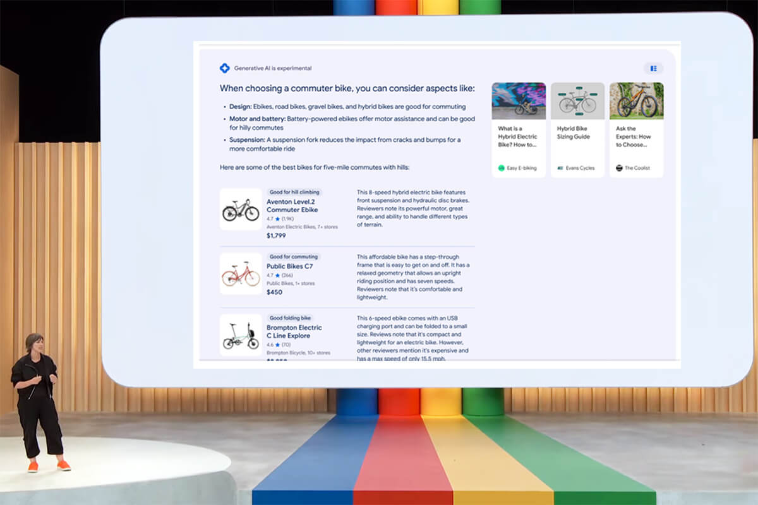758x505 pixels.
Task: Click the Easy E-biking source favicon
Action: coord(502,168)
